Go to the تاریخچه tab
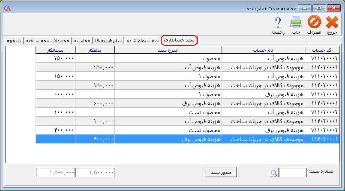 14,41
